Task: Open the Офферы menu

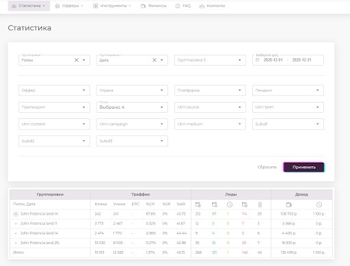Action: (x=69, y=5)
